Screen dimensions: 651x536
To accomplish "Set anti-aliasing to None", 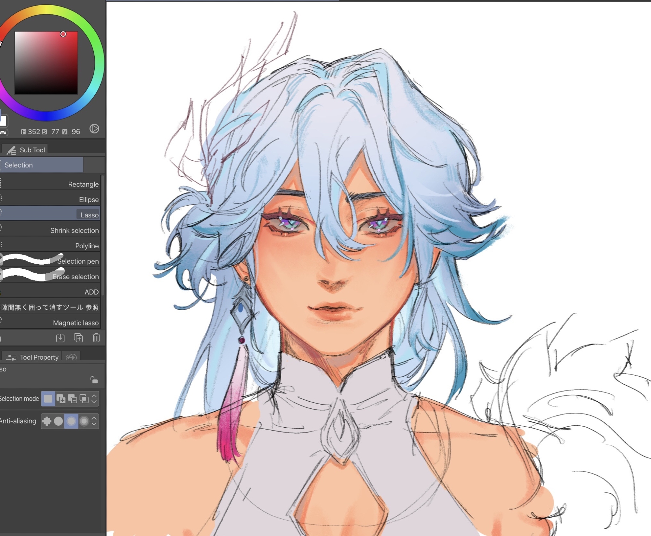I will tap(47, 421).
